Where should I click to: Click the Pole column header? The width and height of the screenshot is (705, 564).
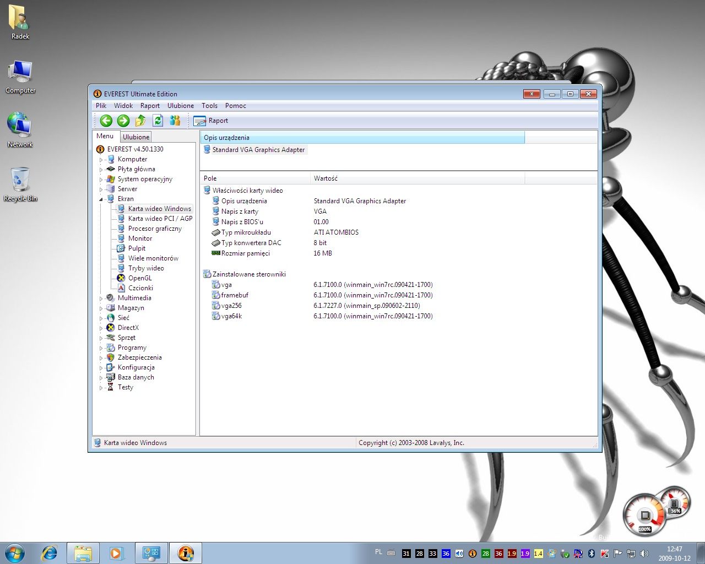(255, 178)
